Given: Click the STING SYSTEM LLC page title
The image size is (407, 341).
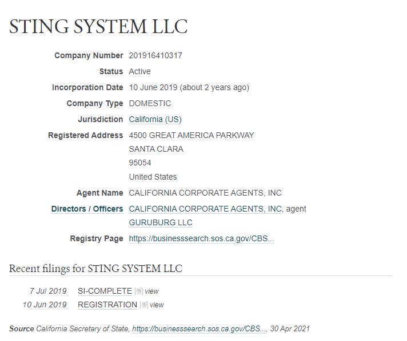Looking at the screenshot, I should pyautogui.click(x=98, y=26).
